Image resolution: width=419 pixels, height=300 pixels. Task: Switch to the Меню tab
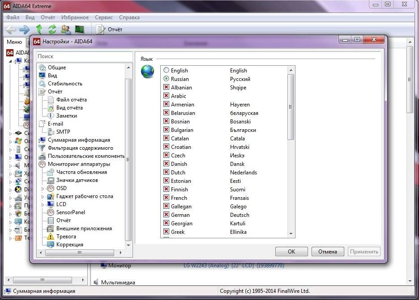[x=14, y=42]
